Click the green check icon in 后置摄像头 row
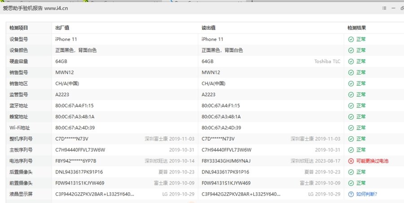Viewport: 404px width, 203px height. point(351,172)
